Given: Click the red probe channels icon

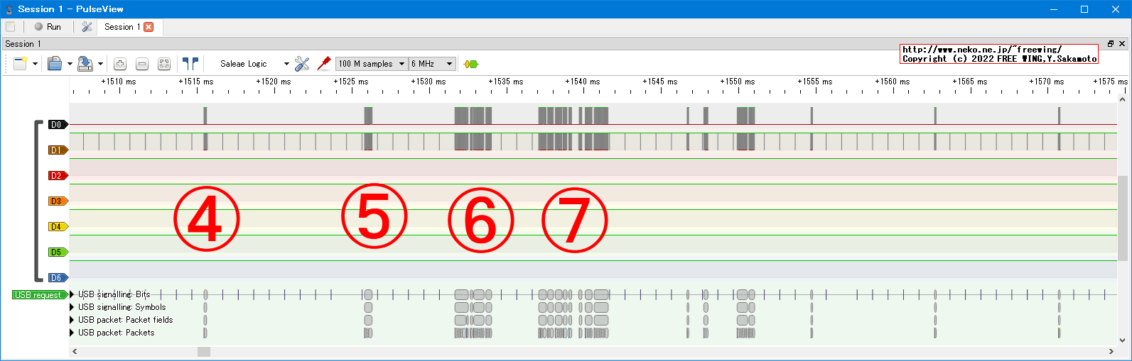Looking at the screenshot, I should [x=324, y=64].
